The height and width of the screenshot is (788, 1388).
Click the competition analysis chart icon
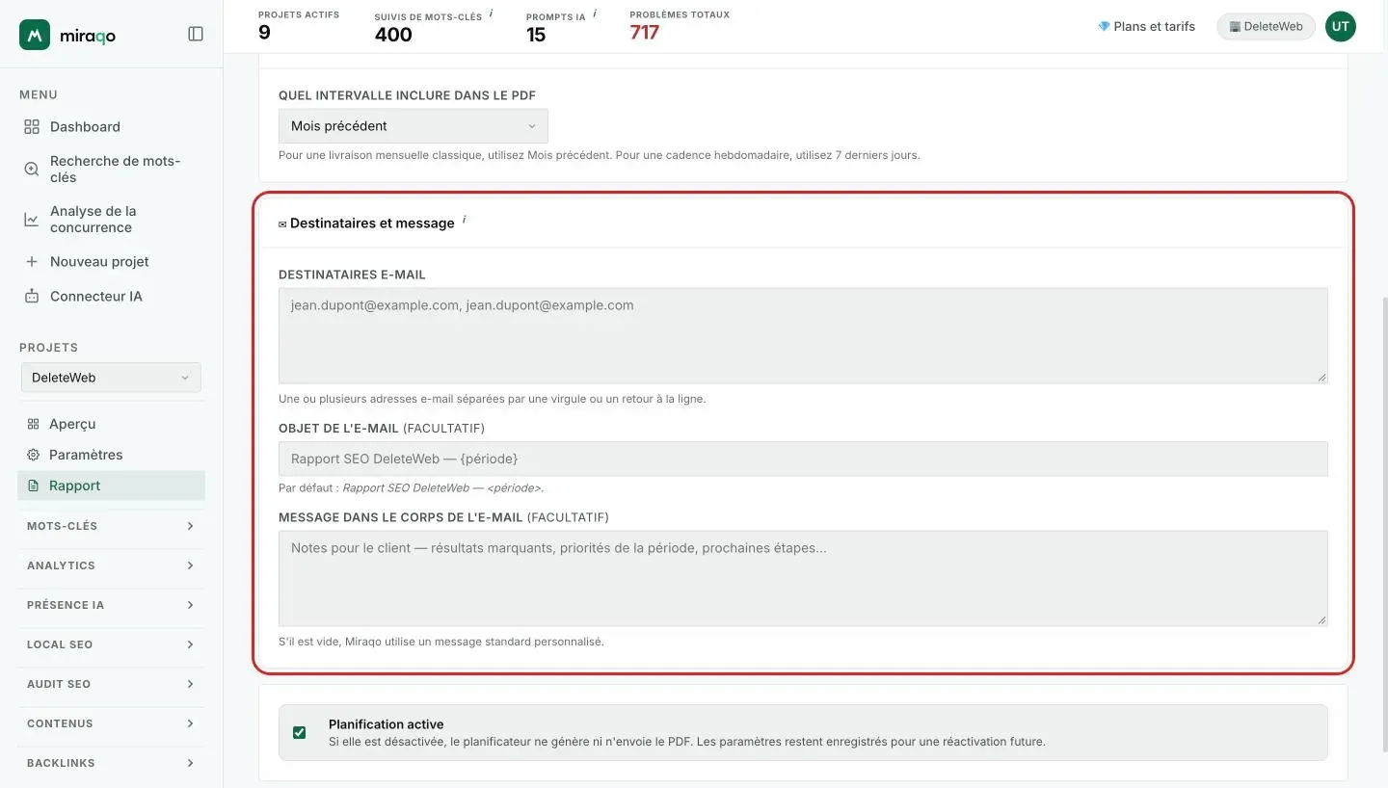(x=32, y=220)
